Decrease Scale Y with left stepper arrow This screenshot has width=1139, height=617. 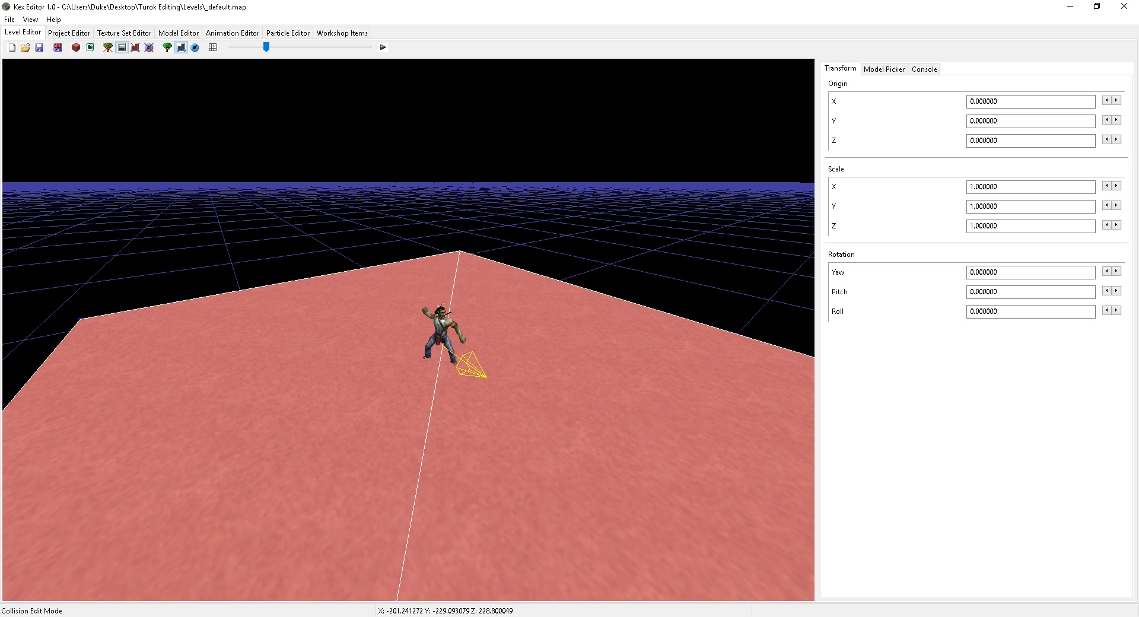(x=1106, y=205)
